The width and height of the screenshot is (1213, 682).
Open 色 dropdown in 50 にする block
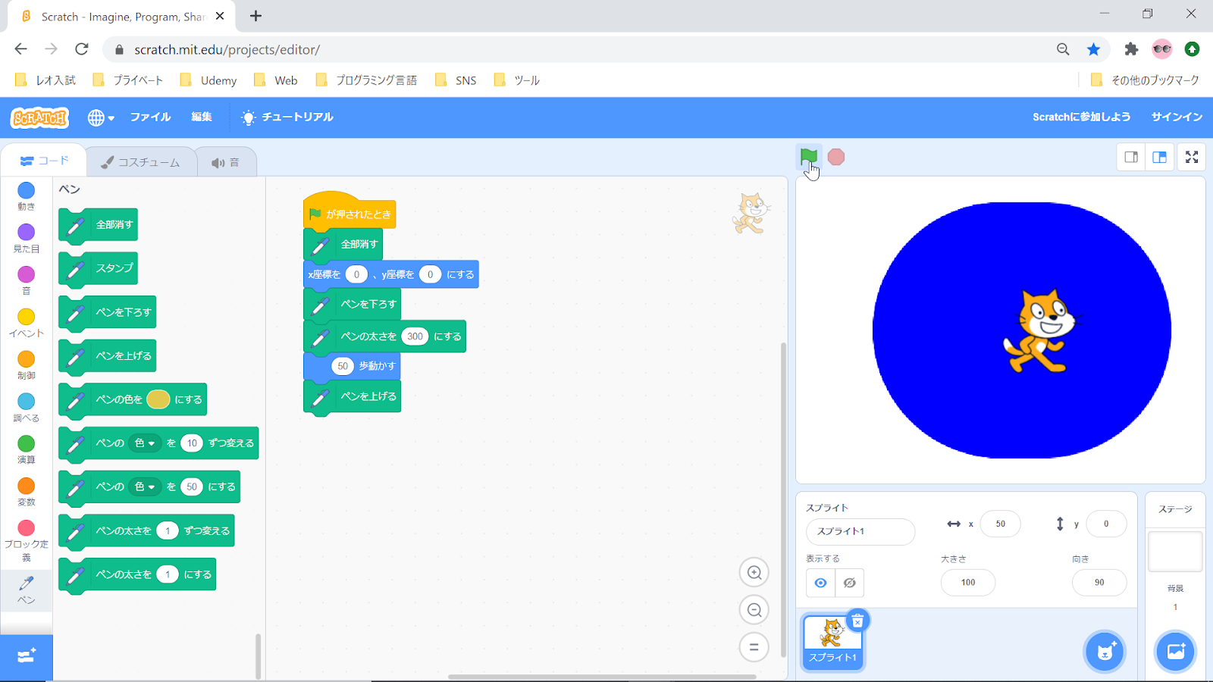(145, 487)
